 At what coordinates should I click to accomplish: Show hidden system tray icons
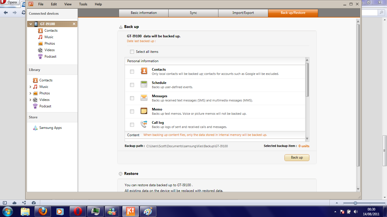[336, 212]
